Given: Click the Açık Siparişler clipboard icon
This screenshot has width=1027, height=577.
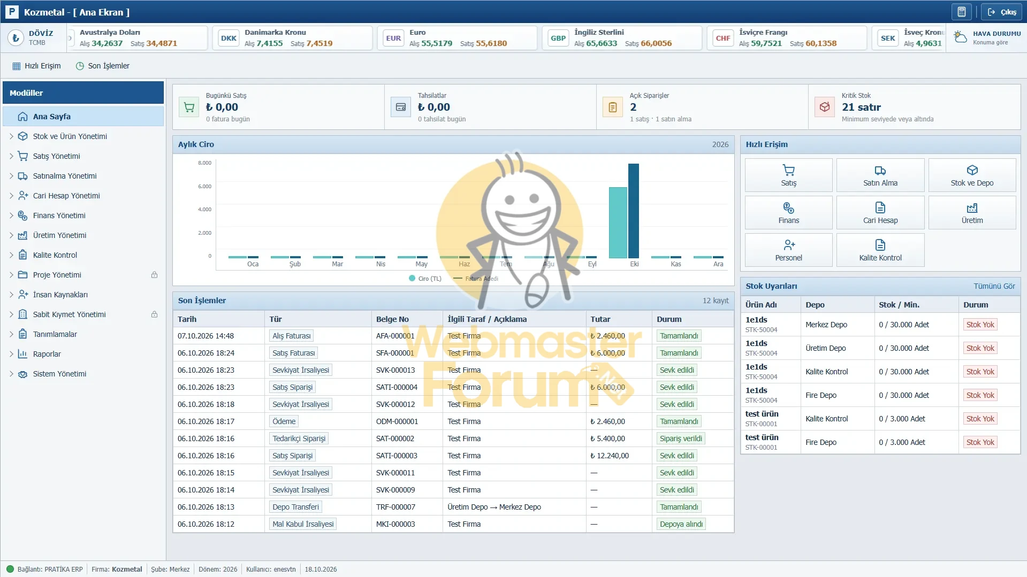Looking at the screenshot, I should click(x=613, y=107).
